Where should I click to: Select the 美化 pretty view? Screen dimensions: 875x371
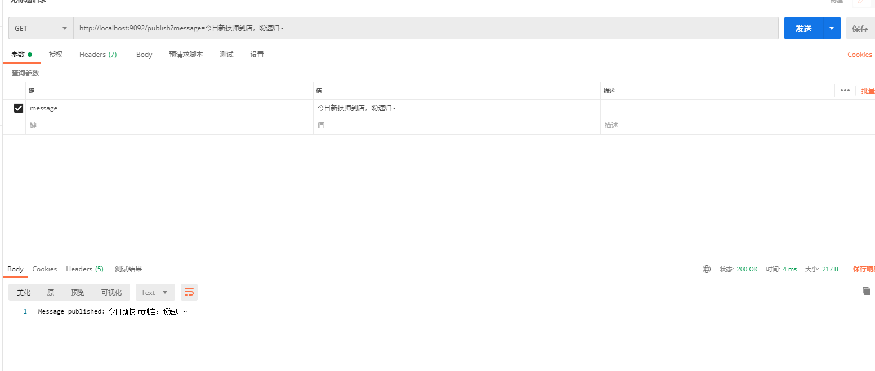pos(24,292)
